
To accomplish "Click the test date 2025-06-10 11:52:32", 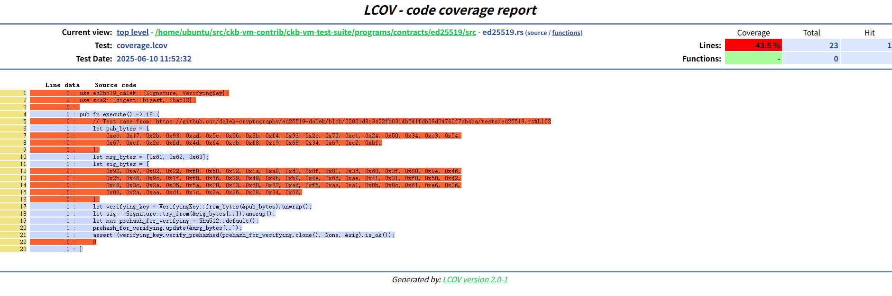I will coord(154,59).
